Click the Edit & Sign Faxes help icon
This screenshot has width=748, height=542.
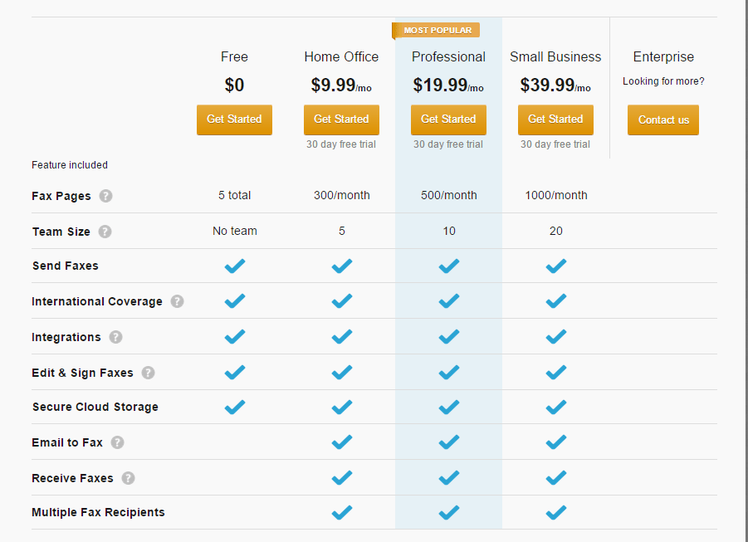148,373
